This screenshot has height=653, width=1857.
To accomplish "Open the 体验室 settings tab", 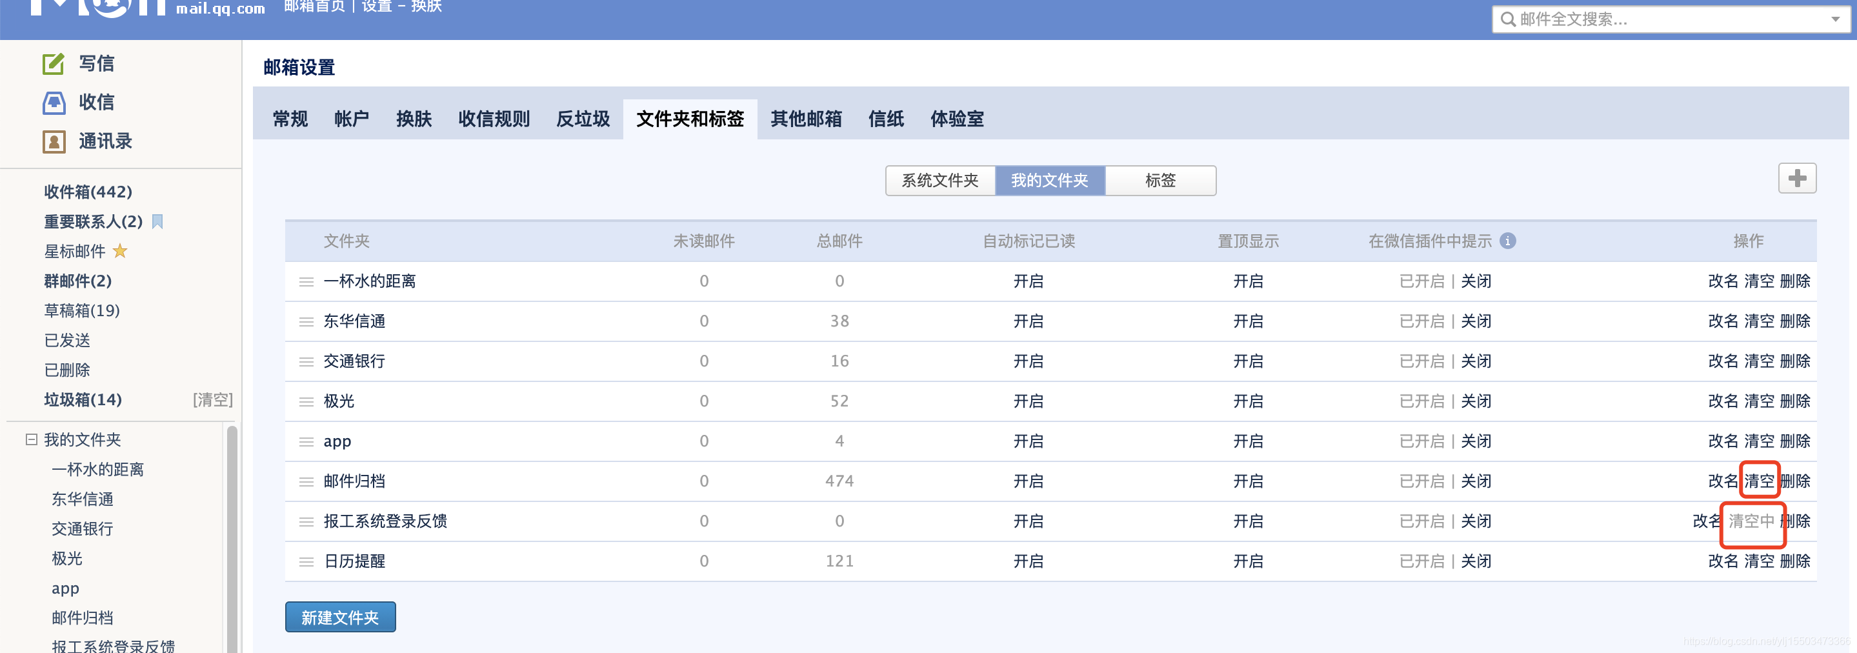I will [957, 119].
